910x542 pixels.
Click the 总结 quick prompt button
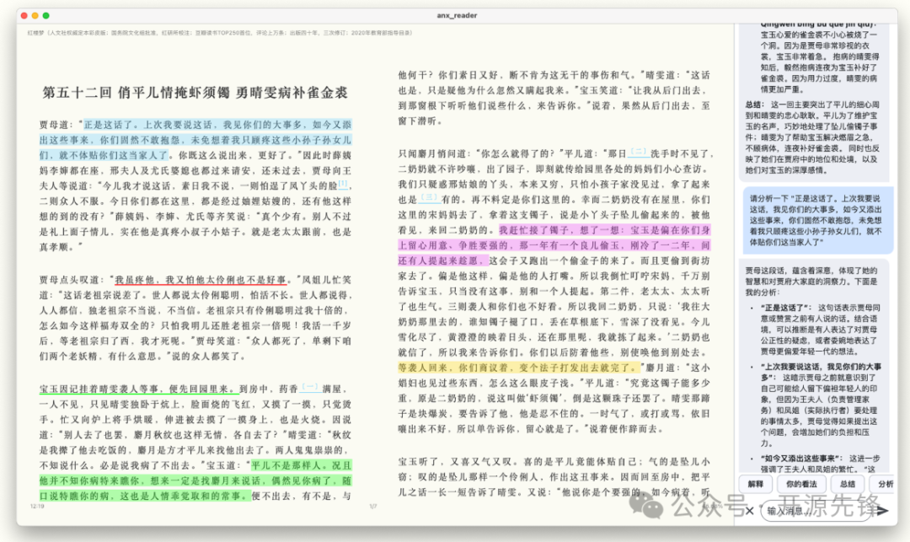[848, 484]
